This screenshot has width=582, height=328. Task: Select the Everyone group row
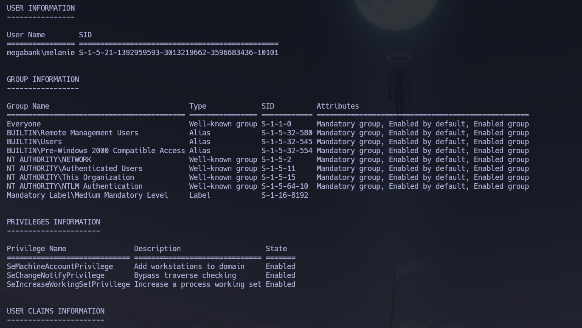coord(24,124)
